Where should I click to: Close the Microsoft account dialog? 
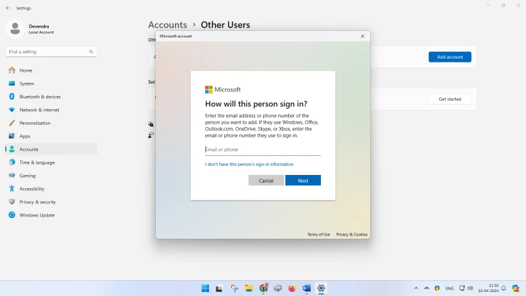coord(362,36)
